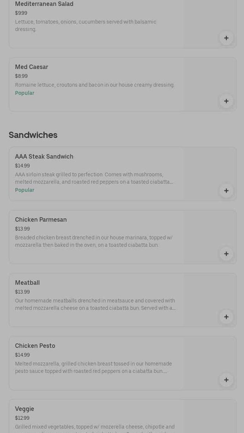The image size is (244, 433).
Task: Click the plus icon for Chicken Parmesan
Action: coord(226,254)
